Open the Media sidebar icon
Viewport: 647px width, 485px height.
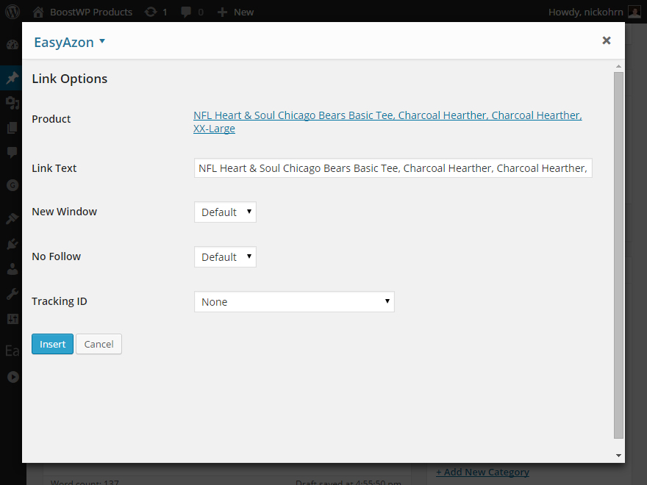[12, 102]
